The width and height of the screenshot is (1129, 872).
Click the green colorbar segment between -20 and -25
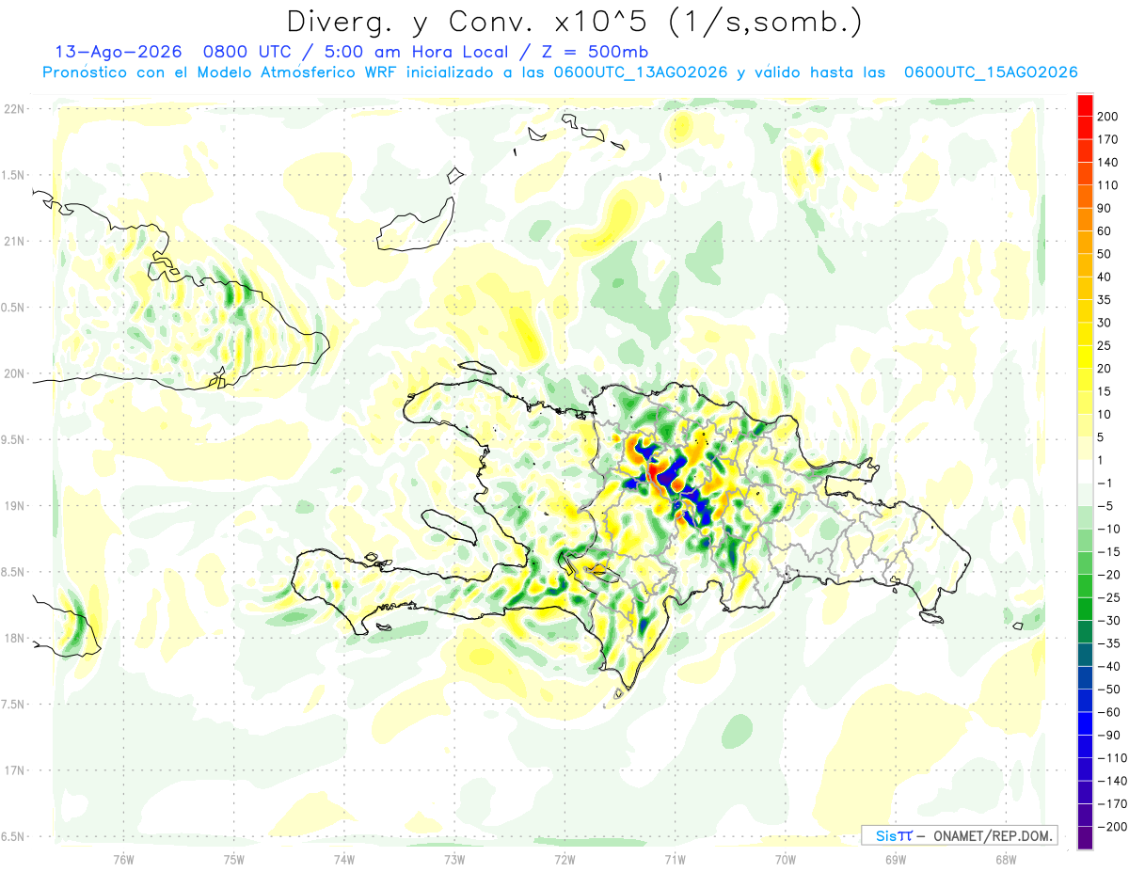[x=1085, y=586]
